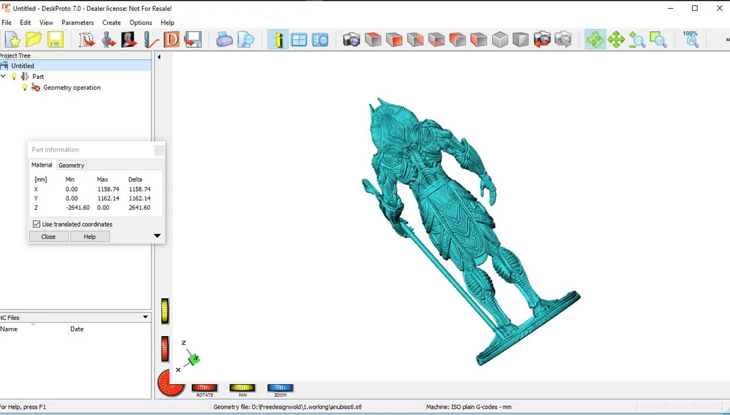Activate the green pan arrows icon
The width and height of the screenshot is (730, 415).
tap(616, 40)
